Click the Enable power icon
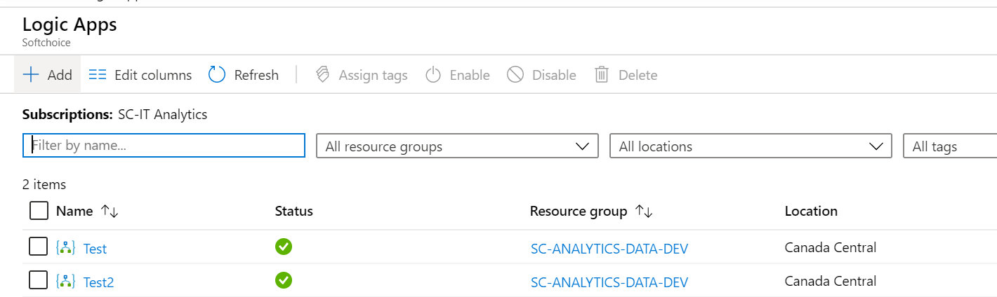The width and height of the screenshot is (997, 297). [434, 75]
